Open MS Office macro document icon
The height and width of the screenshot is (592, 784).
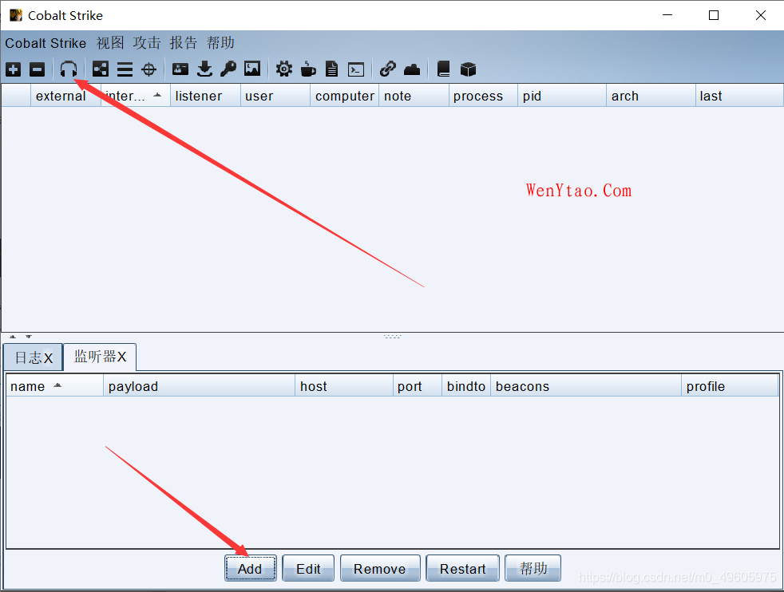331,69
